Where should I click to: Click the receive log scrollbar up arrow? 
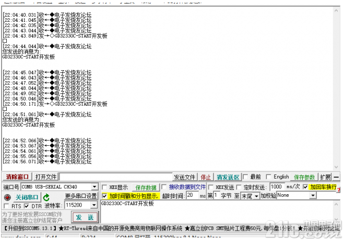coord(336,10)
